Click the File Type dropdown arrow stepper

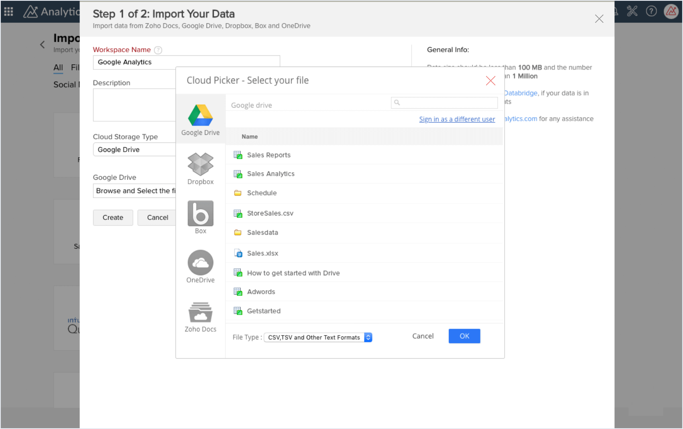(x=368, y=338)
